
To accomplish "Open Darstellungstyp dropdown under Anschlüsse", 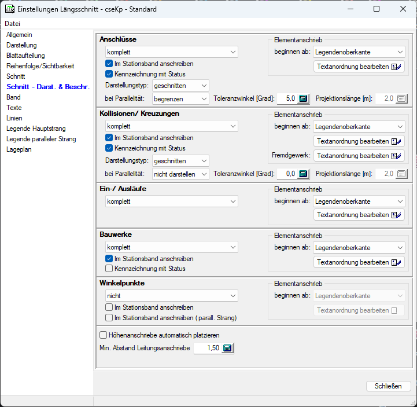I will coord(180,86).
